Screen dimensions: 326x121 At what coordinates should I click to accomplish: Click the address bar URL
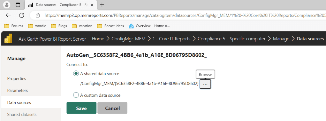pos(185,15)
